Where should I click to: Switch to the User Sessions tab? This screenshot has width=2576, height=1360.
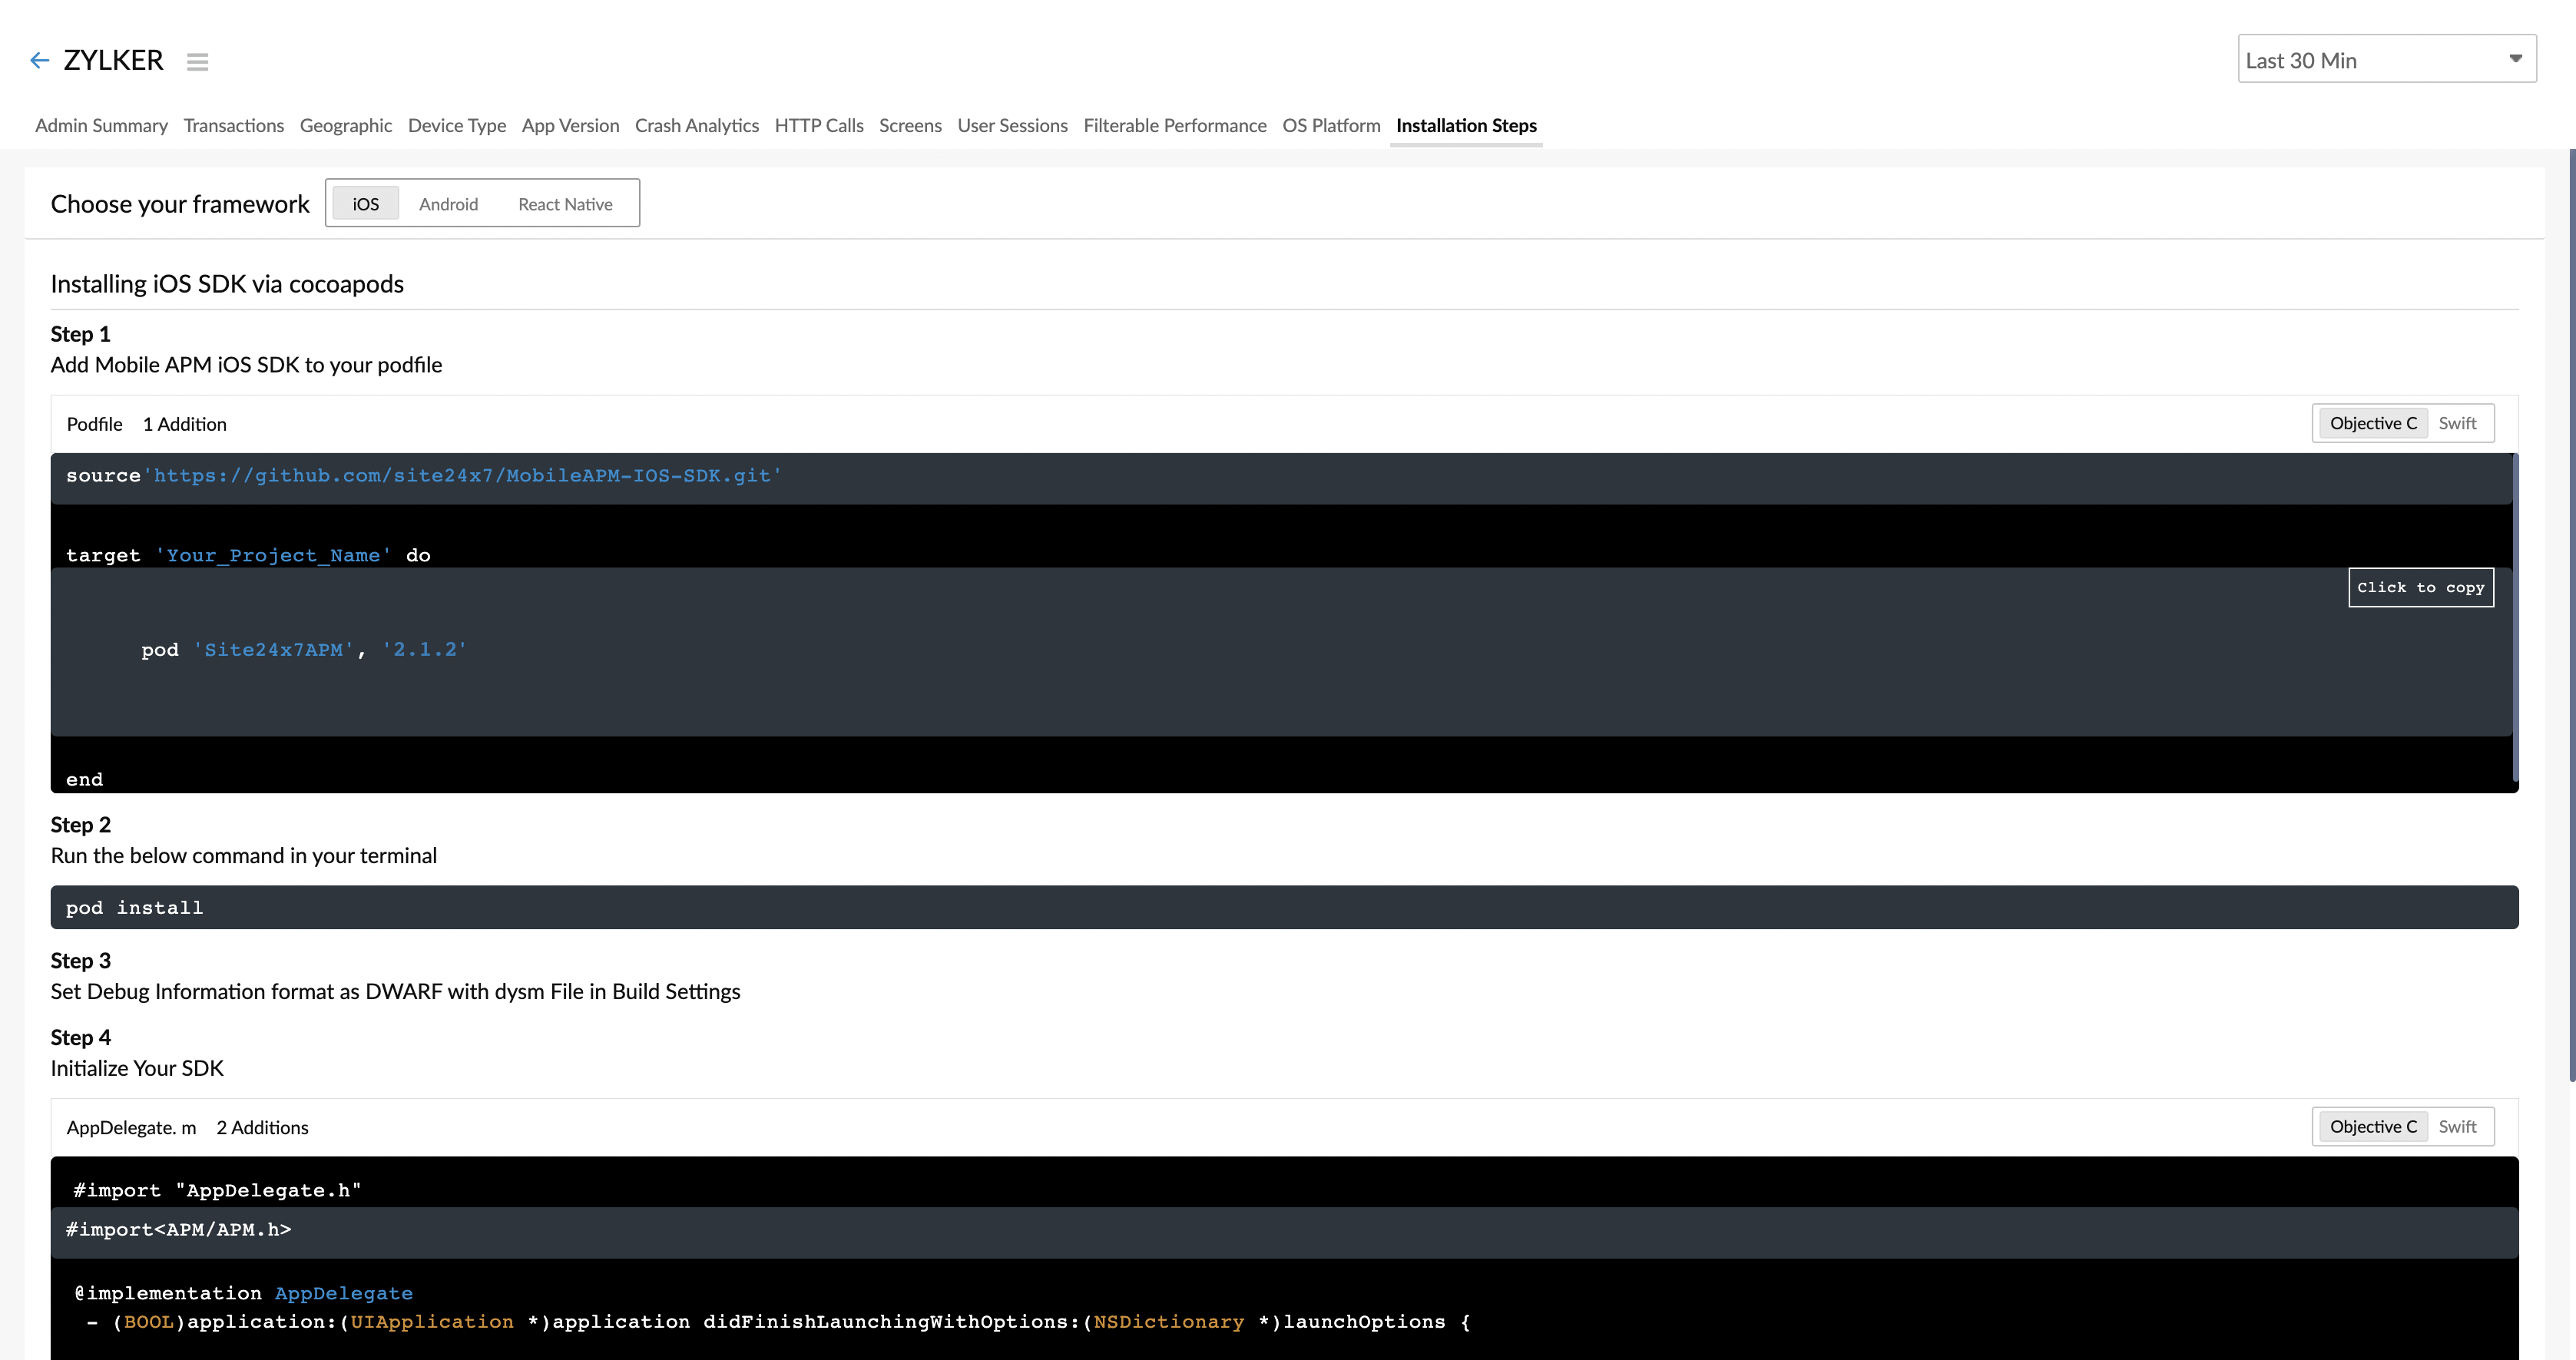1012,125
